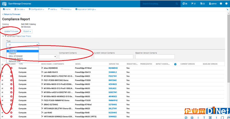230x119 pixels.
Task: Click the Update Firmware button
Action: tap(11, 31)
